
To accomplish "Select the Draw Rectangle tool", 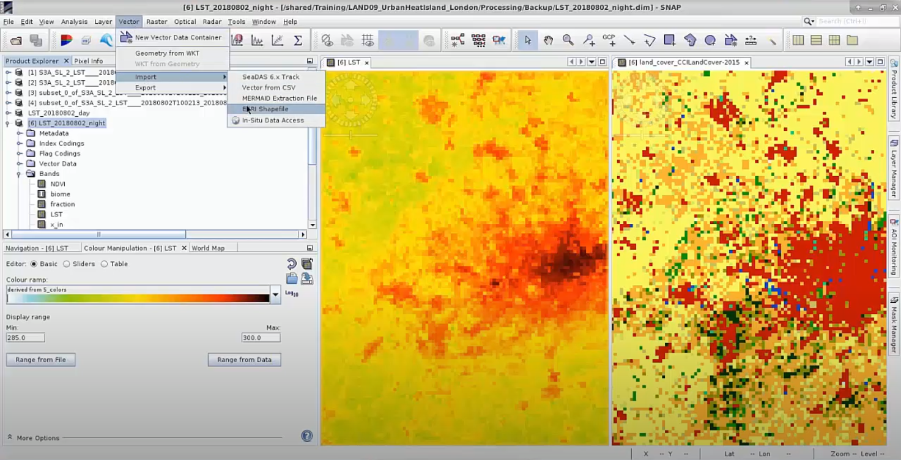I will tap(670, 40).
